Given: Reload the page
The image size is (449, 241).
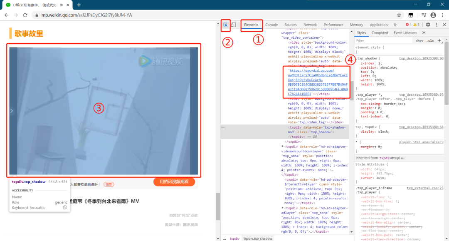Looking at the screenshot, I should click(x=25, y=15).
